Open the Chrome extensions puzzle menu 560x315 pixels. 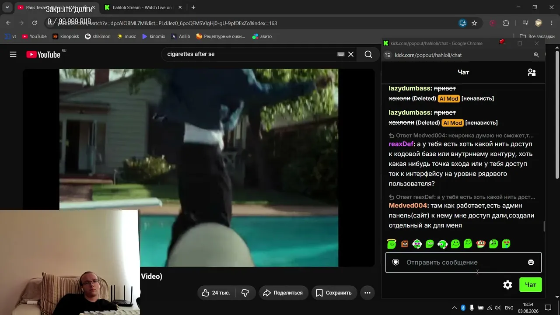(506, 23)
